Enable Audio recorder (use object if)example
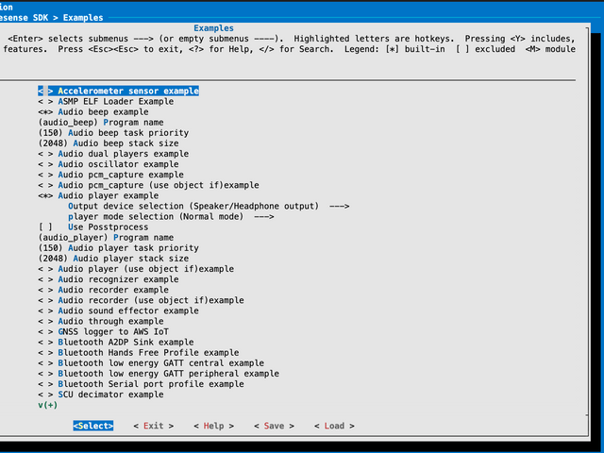 (141, 300)
